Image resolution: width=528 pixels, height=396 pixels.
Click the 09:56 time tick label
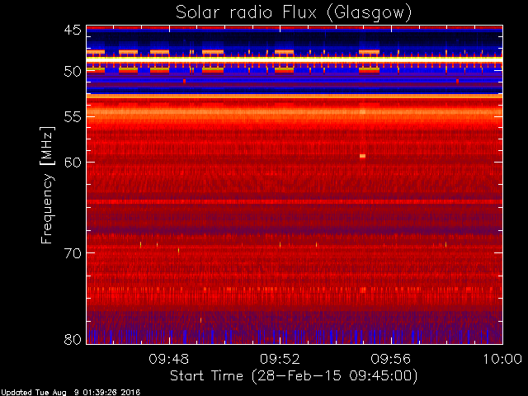pyautogui.click(x=391, y=359)
